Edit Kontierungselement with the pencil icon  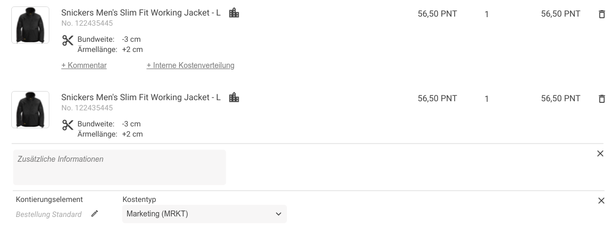coord(95,214)
